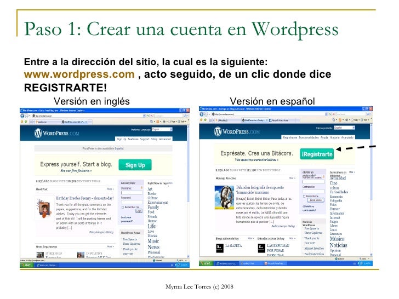
Task: Click the 'More' link beside Hawt Post
Action: (111, 189)
